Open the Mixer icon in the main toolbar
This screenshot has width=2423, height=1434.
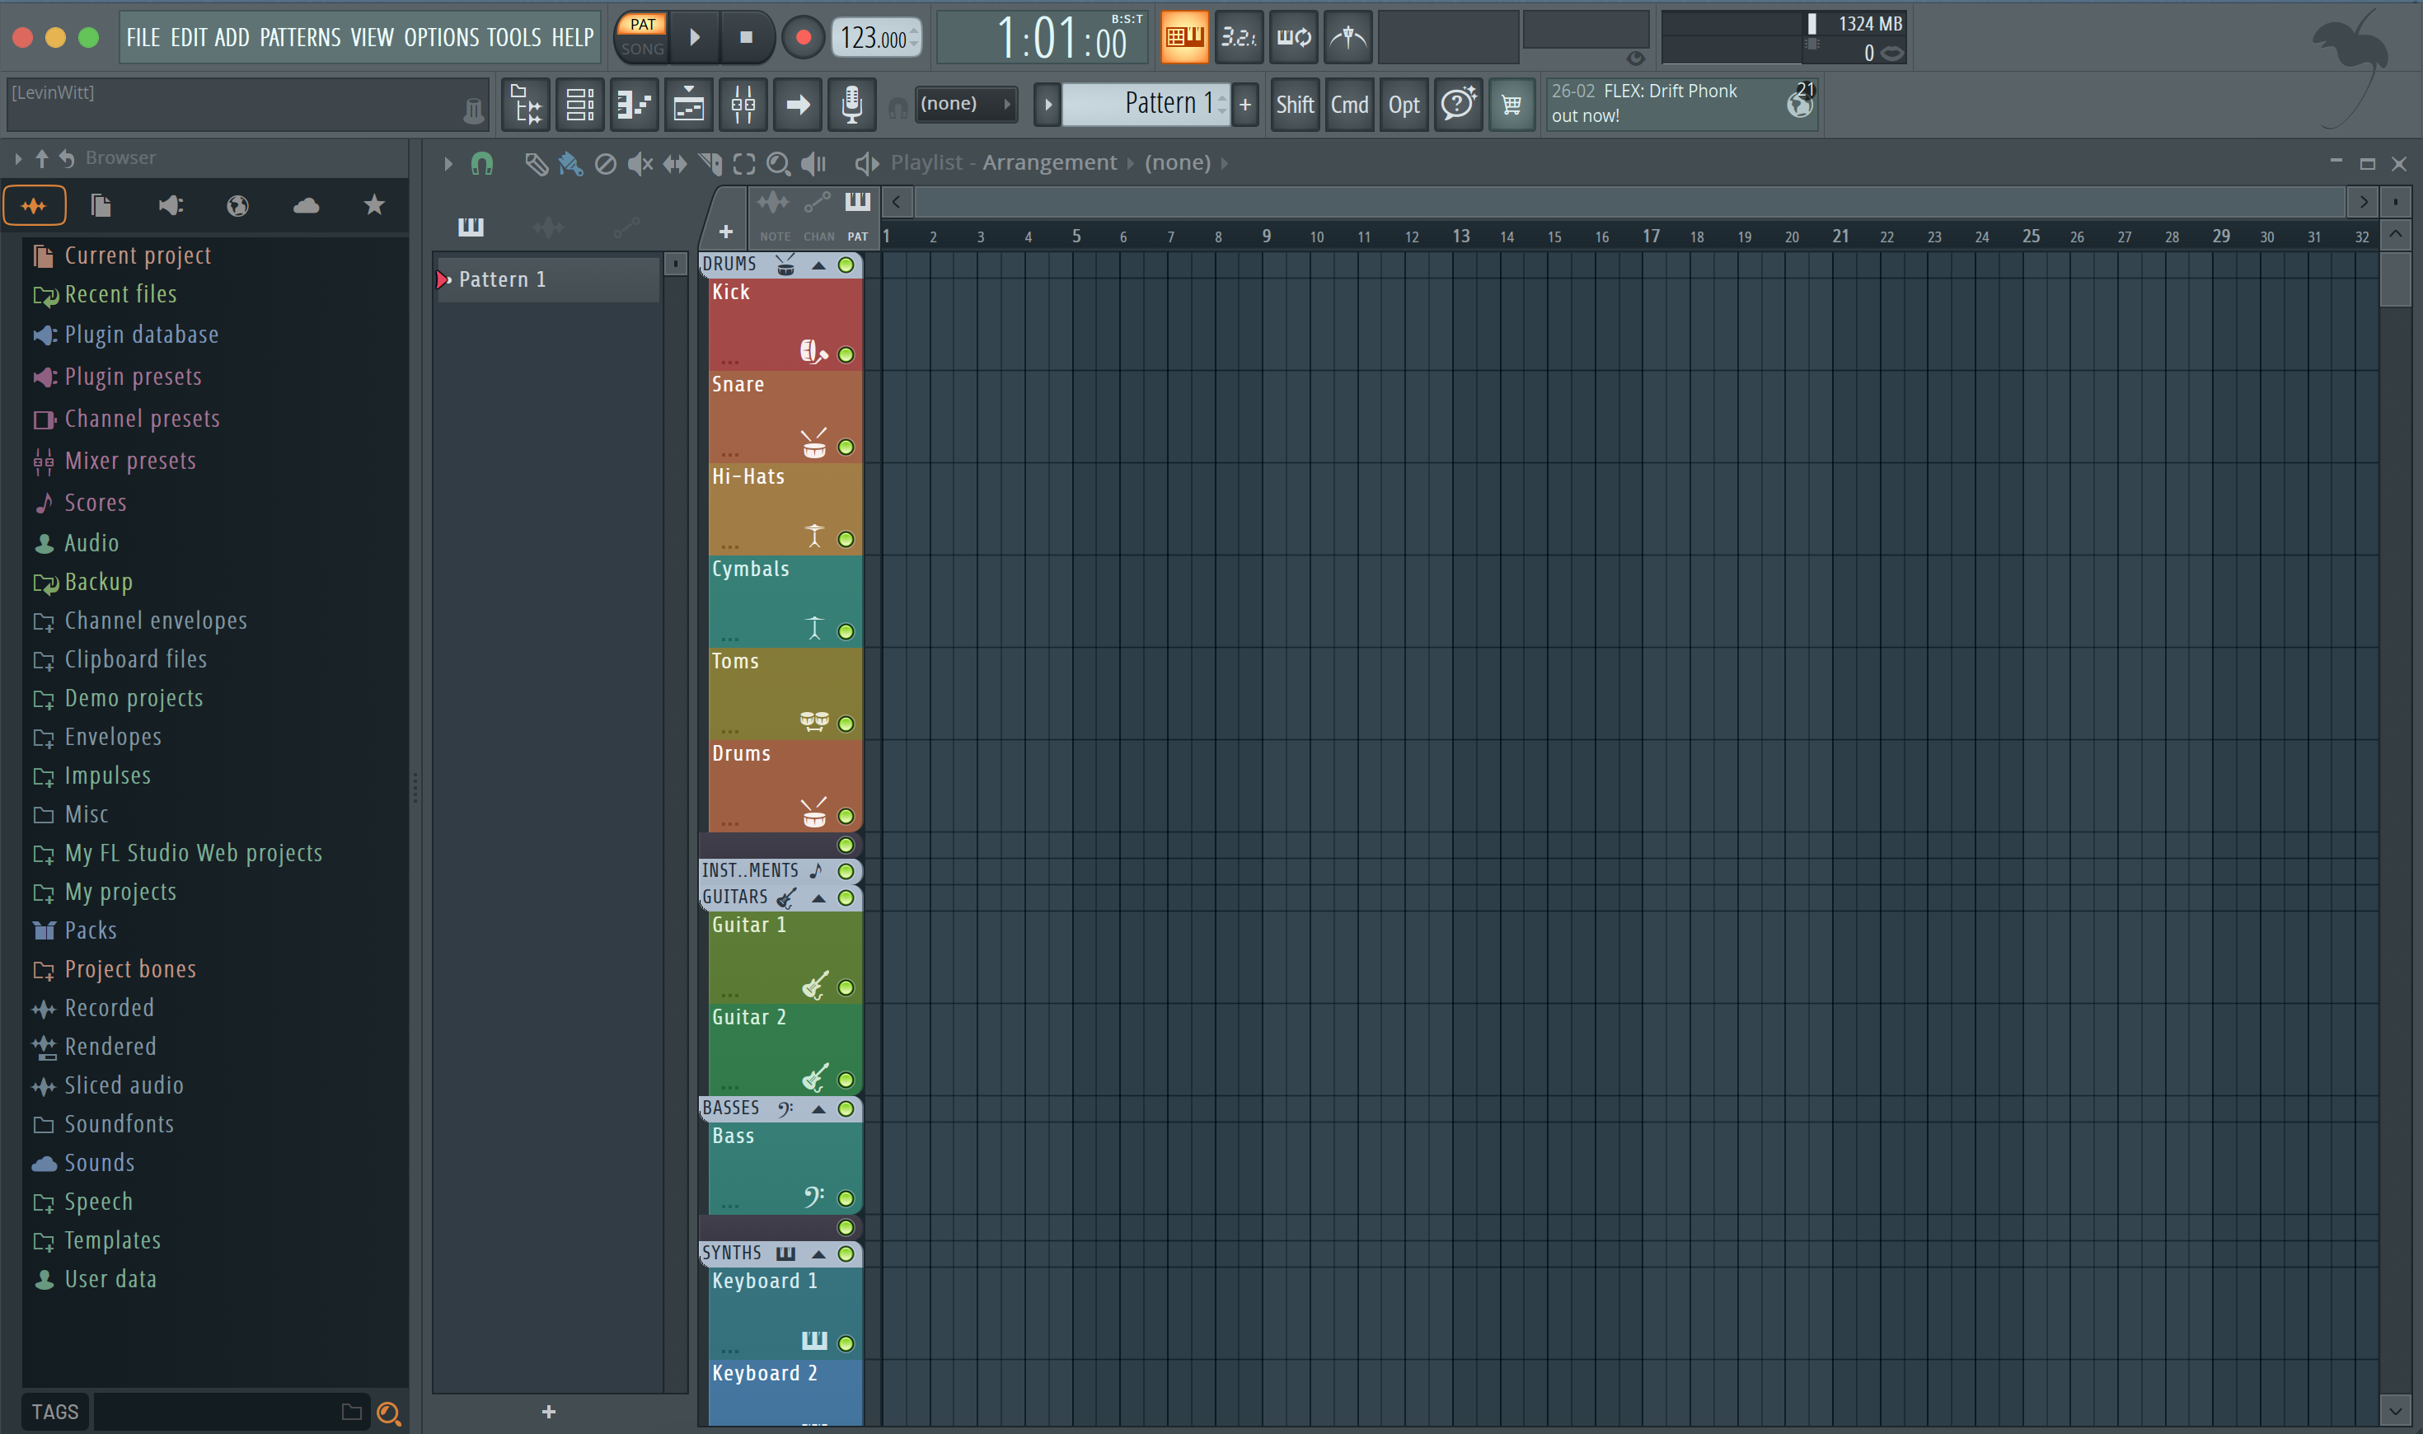pyautogui.click(x=743, y=105)
